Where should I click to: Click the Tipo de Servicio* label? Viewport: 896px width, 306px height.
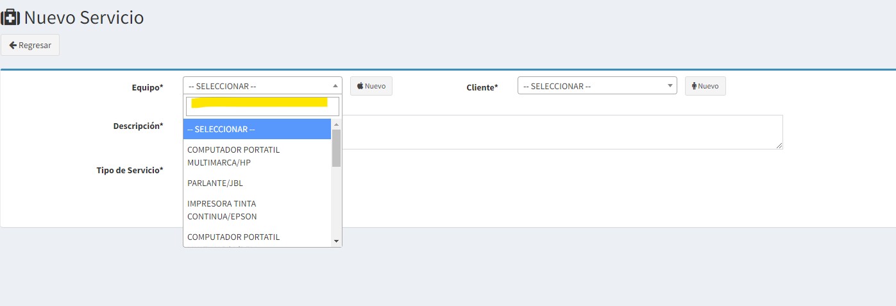130,170
